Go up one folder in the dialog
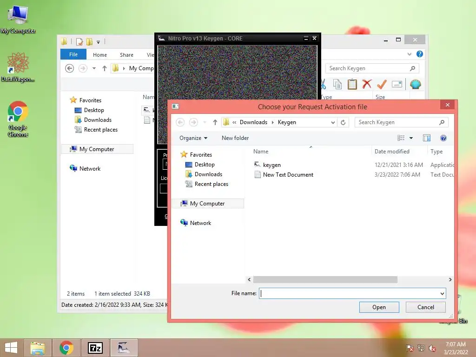 (x=215, y=122)
